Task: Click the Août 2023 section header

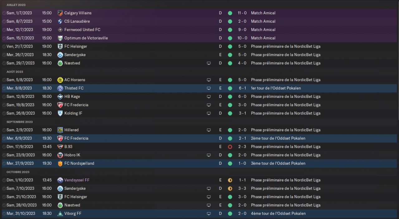Action: (x=15, y=72)
